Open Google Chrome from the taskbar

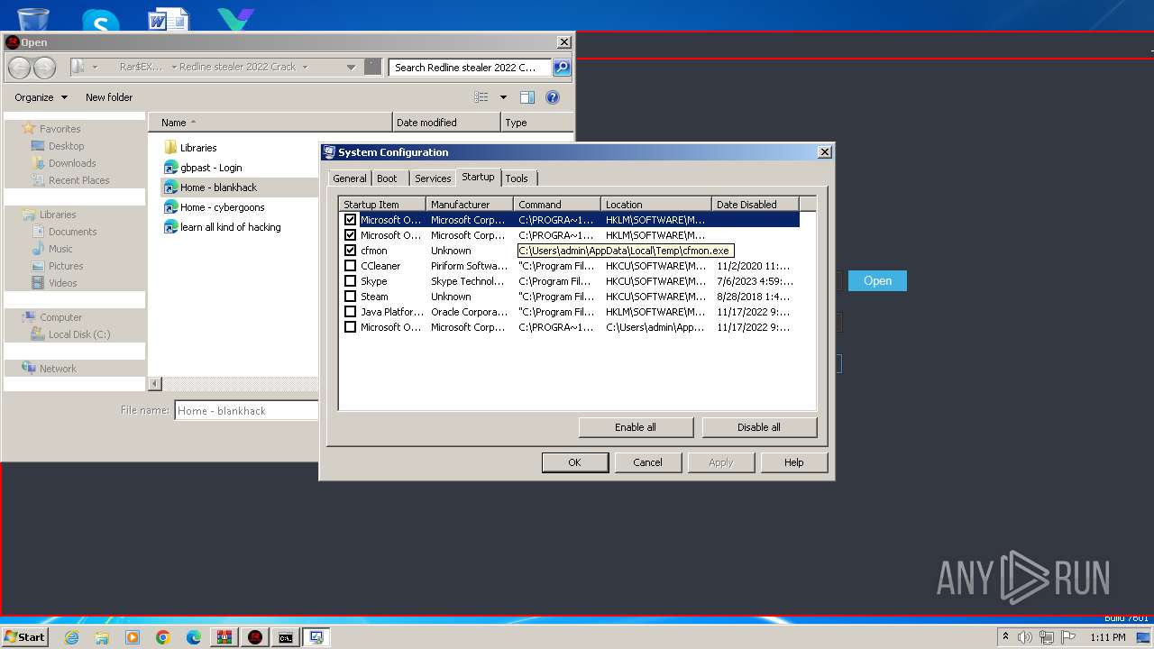(163, 637)
